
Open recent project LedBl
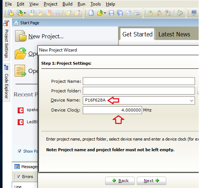click(32, 122)
